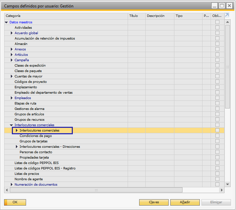Tick the checkbox in Nombre de agente row
Image resolution: width=236 pixels, height=210 pixels.
pos(217,179)
